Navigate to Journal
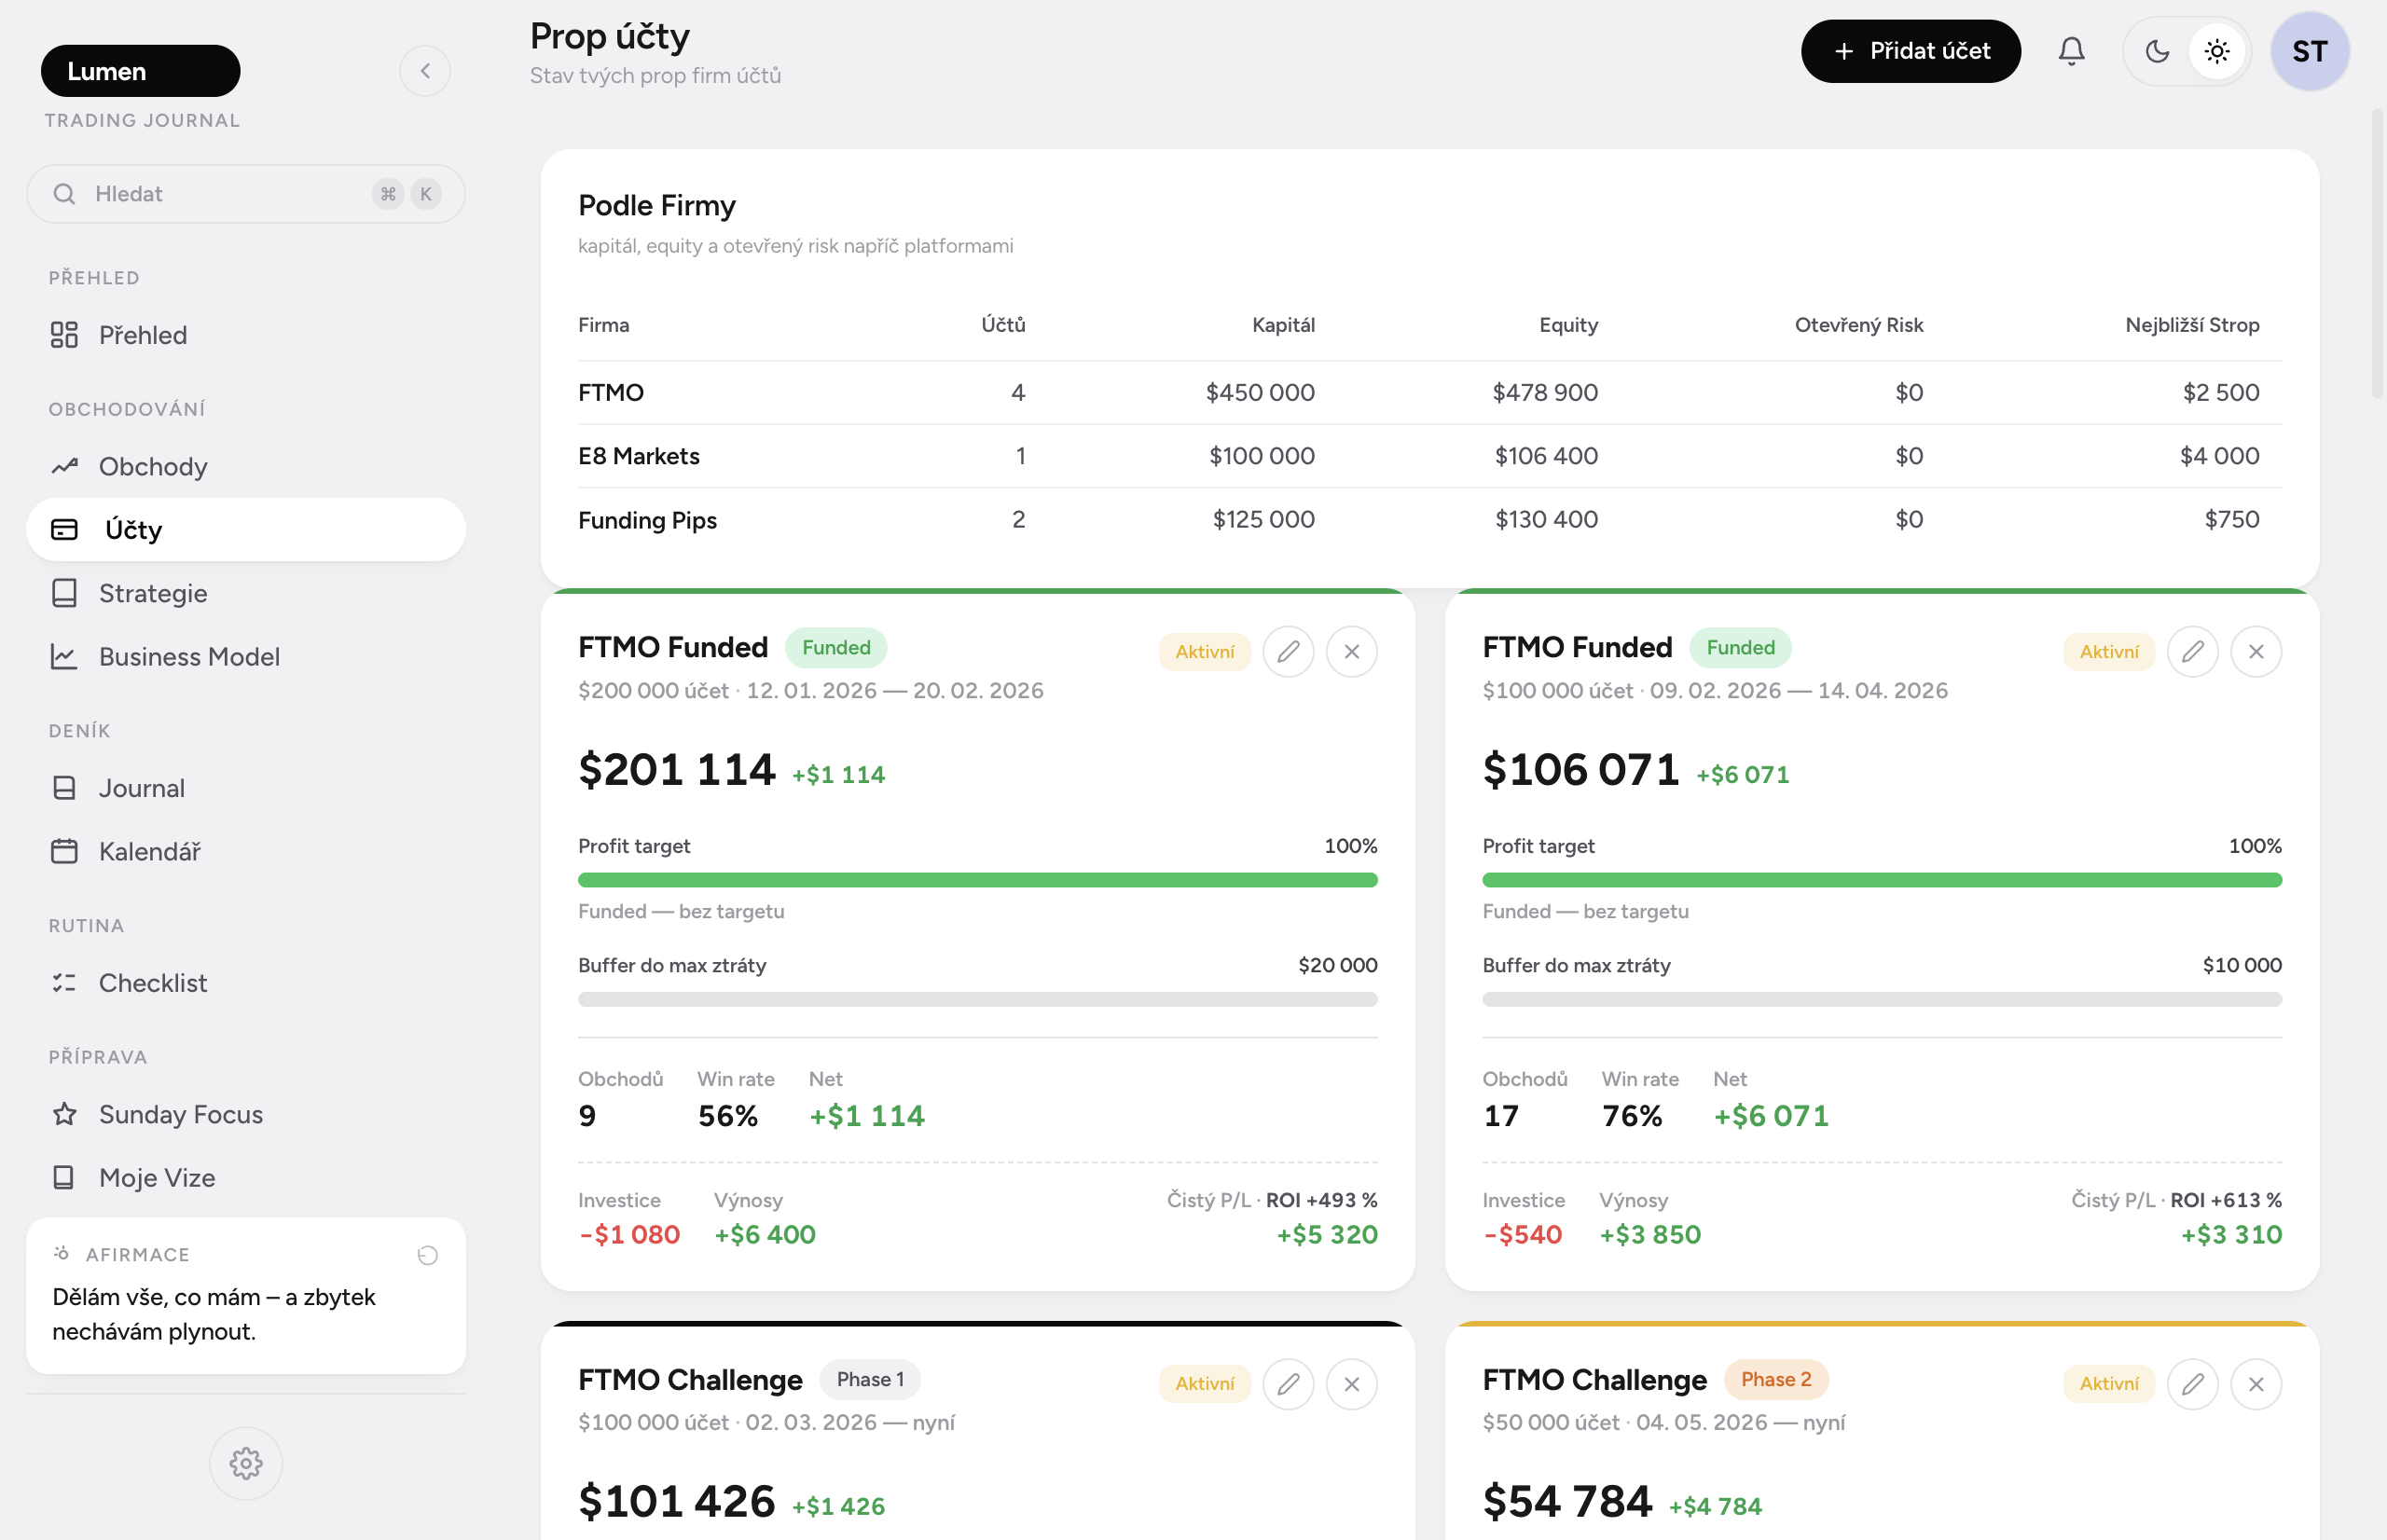Screen dimensions: 2387x1540 pyautogui.click(x=246, y=789)
